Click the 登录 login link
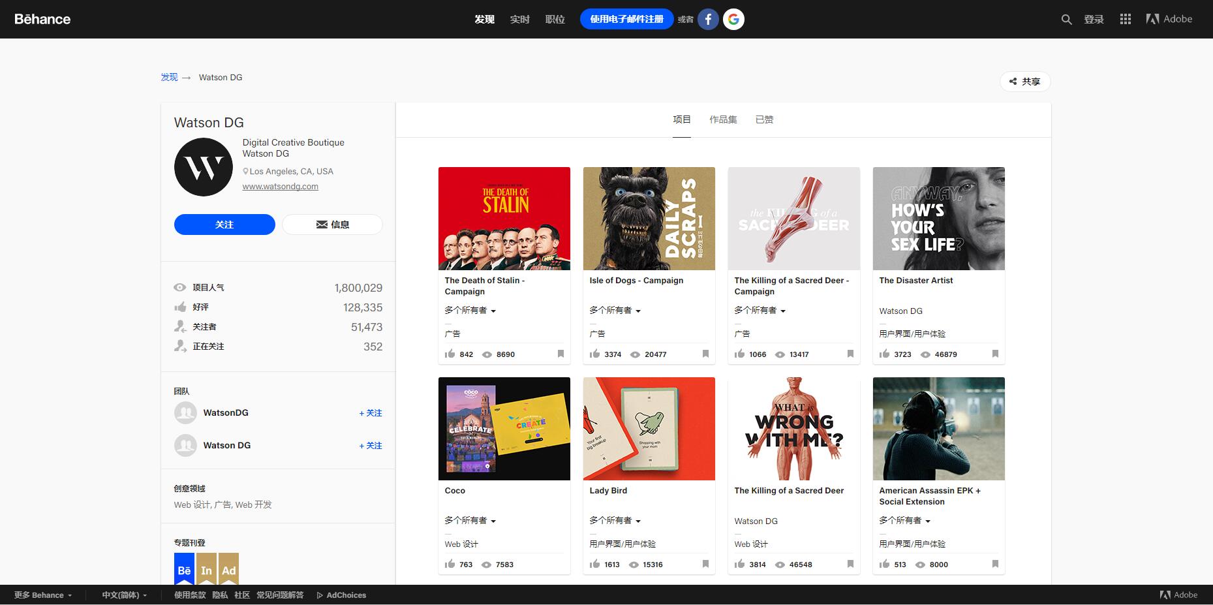1213x605 pixels. click(1094, 20)
